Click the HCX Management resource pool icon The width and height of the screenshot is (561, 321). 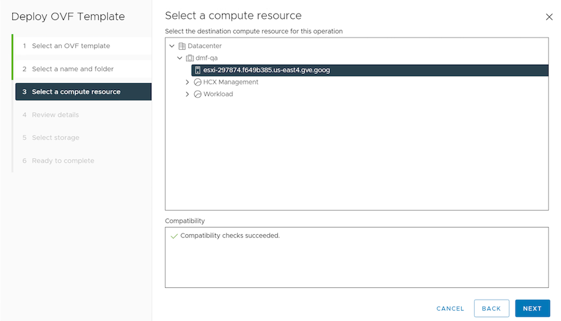coord(197,82)
